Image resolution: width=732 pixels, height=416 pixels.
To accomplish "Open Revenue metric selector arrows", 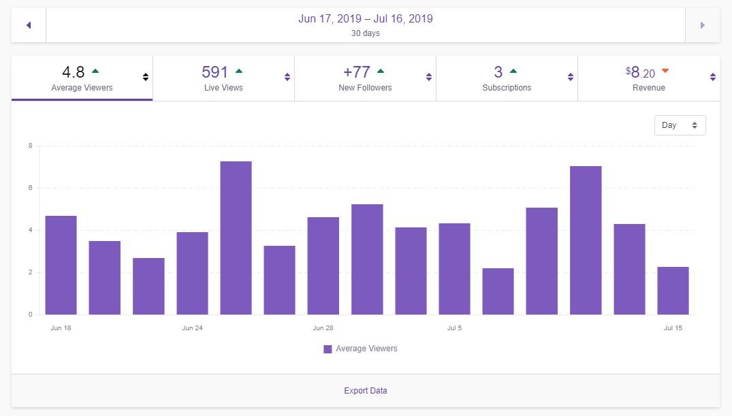I will [x=712, y=77].
